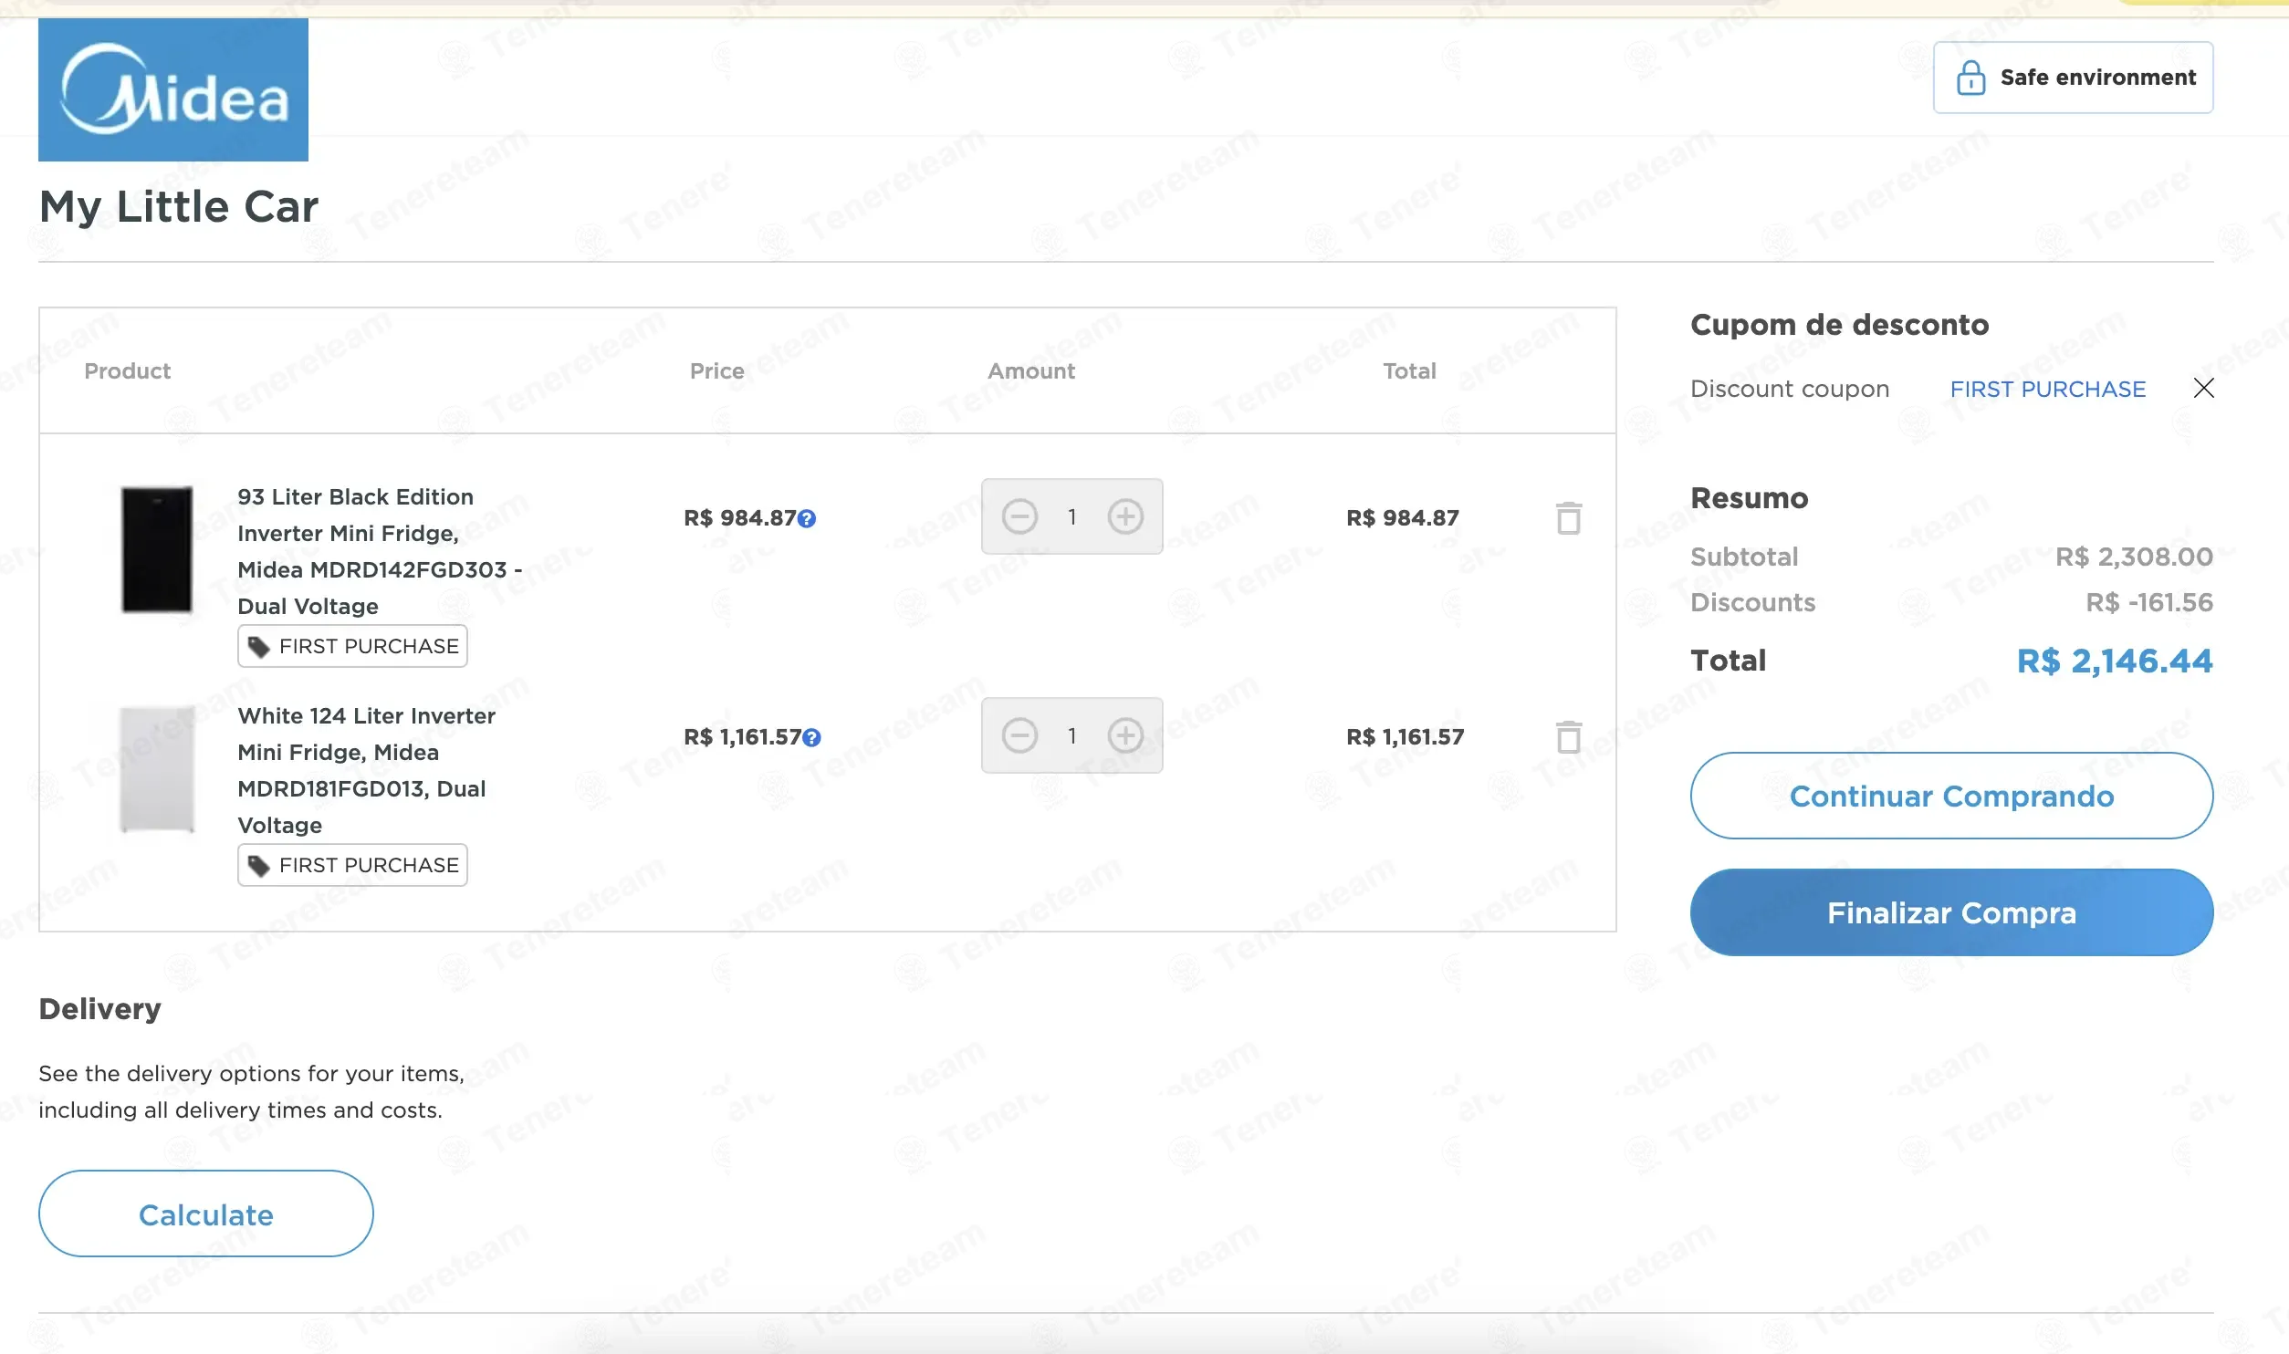Click the Calculate delivery button

click(205, 1214)
